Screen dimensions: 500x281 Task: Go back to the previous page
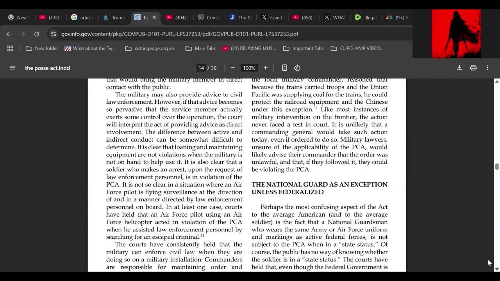(9, 34)
